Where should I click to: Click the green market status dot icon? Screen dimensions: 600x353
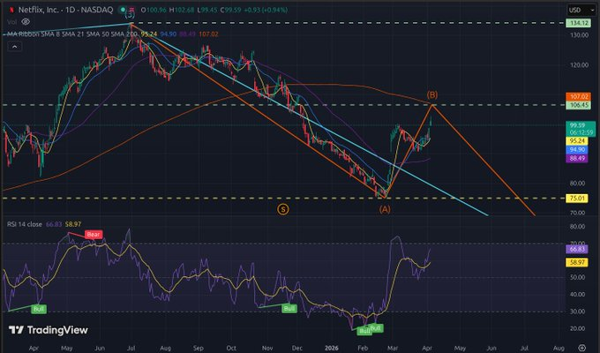pyautogui.click(x=123, y=10)
